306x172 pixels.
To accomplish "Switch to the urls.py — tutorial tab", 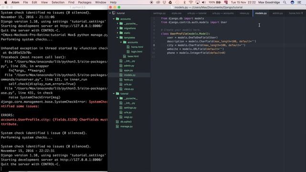I will pos(197,13).
